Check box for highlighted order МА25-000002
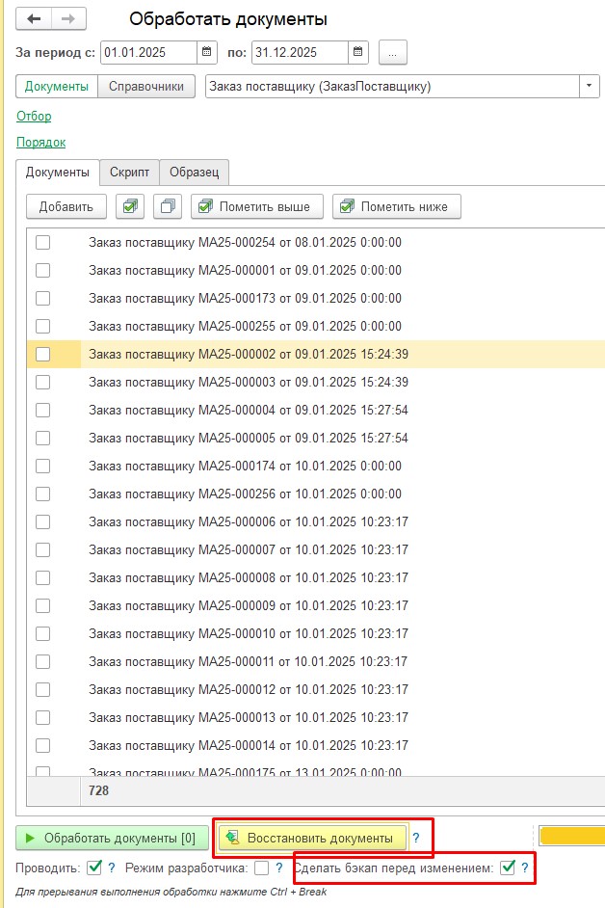605x908 pixels. (42, 354)
